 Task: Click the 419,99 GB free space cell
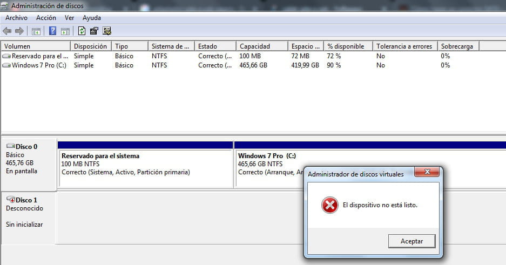click(305, 65)
